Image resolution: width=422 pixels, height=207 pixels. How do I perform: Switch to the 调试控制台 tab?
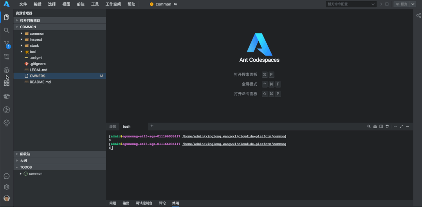click(x=144, y=203)
